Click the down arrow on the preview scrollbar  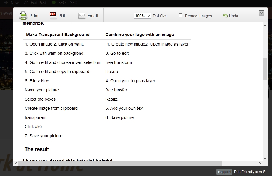pyautogui.click(x=265, y=159)
